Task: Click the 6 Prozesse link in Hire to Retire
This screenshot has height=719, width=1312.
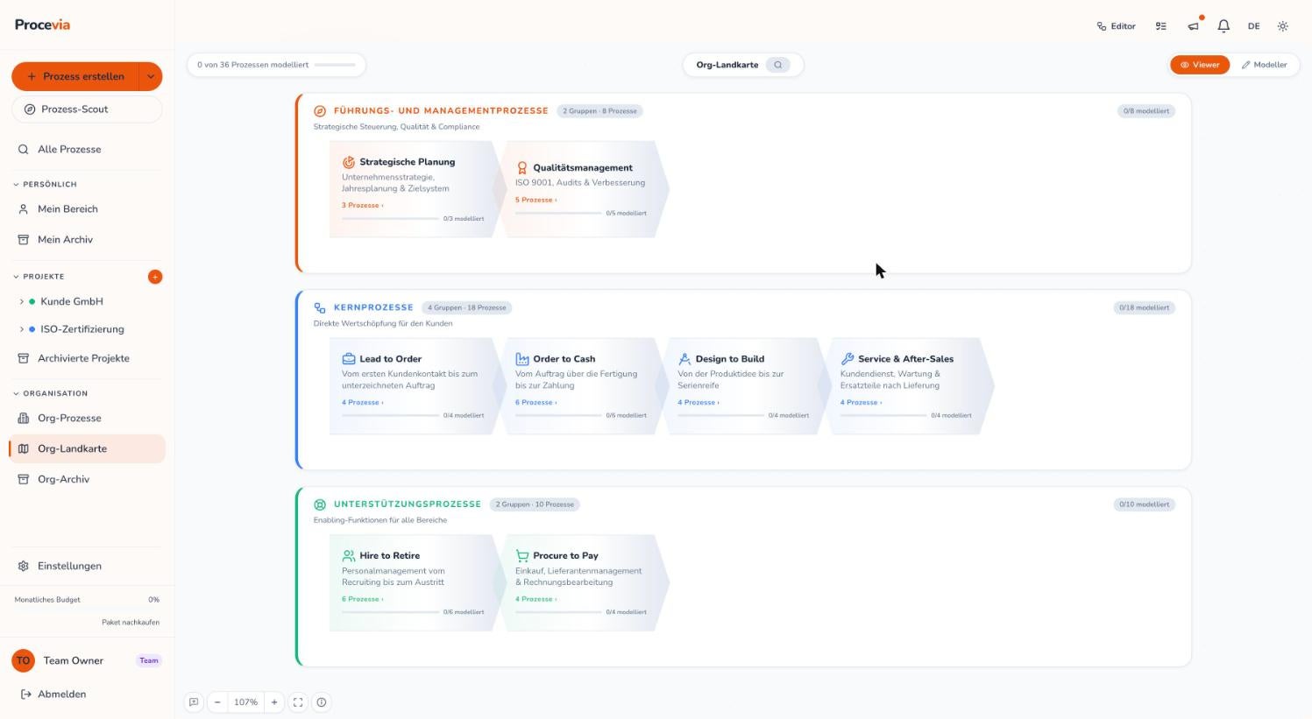Action: click(x=362, y=600)
